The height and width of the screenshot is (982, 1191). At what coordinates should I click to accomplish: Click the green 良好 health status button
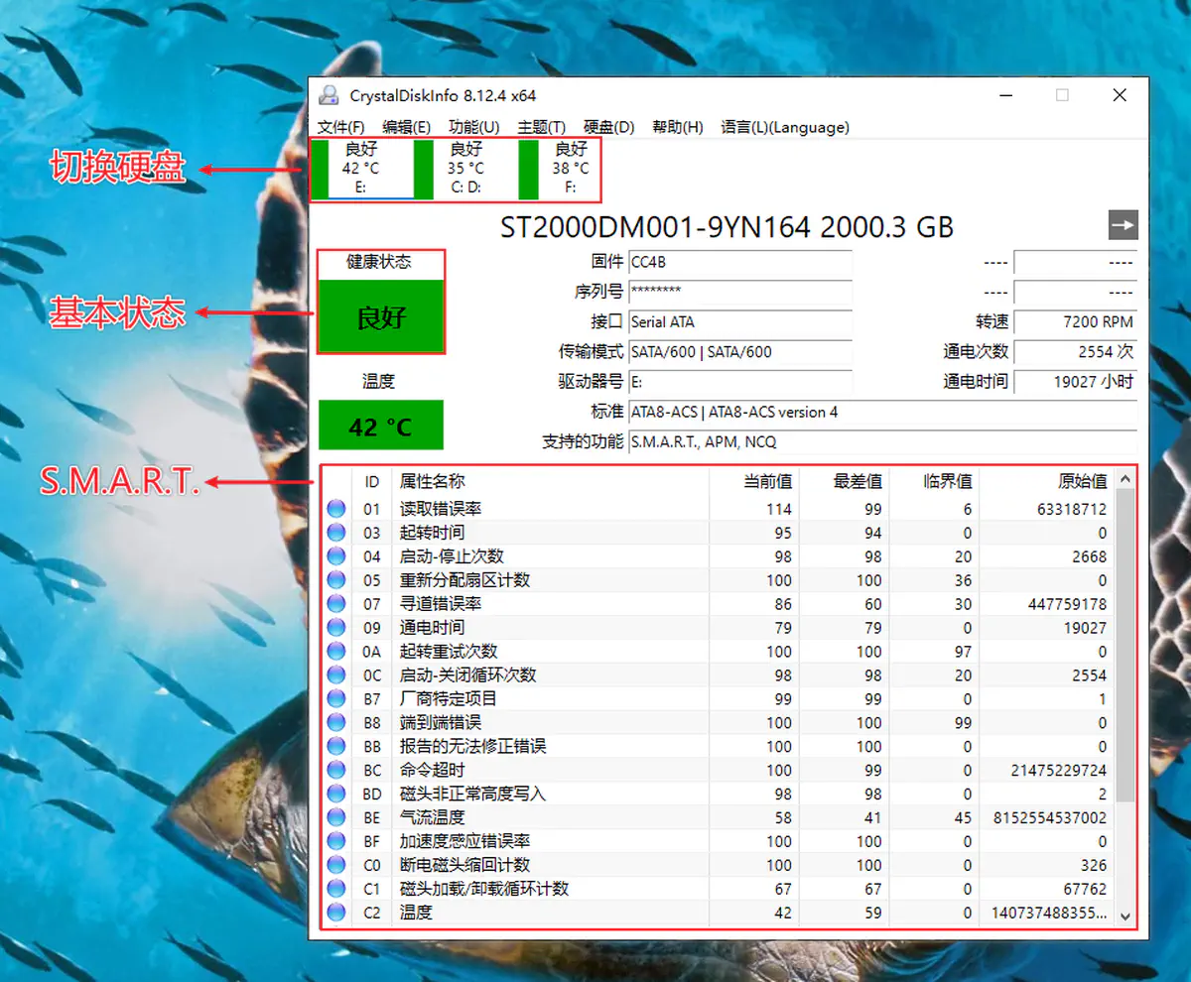pos(381,315)
